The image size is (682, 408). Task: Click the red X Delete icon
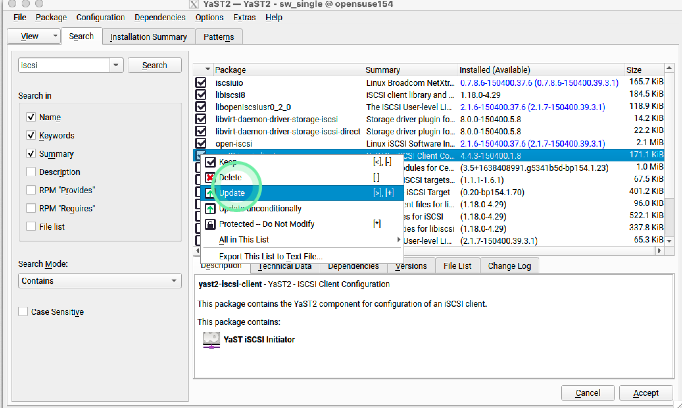210,178
